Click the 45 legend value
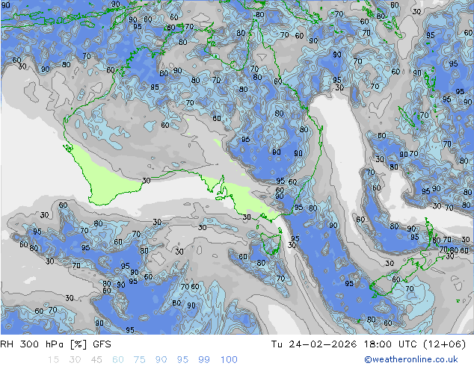 tap(96, 360)
